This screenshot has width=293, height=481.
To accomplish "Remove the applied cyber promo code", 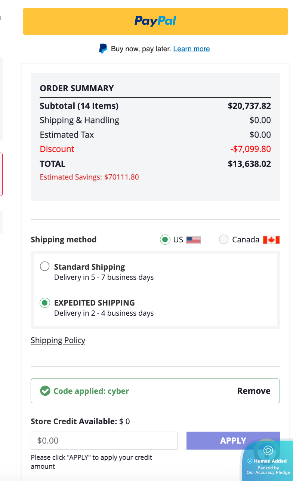I will (x=254, y=391).
